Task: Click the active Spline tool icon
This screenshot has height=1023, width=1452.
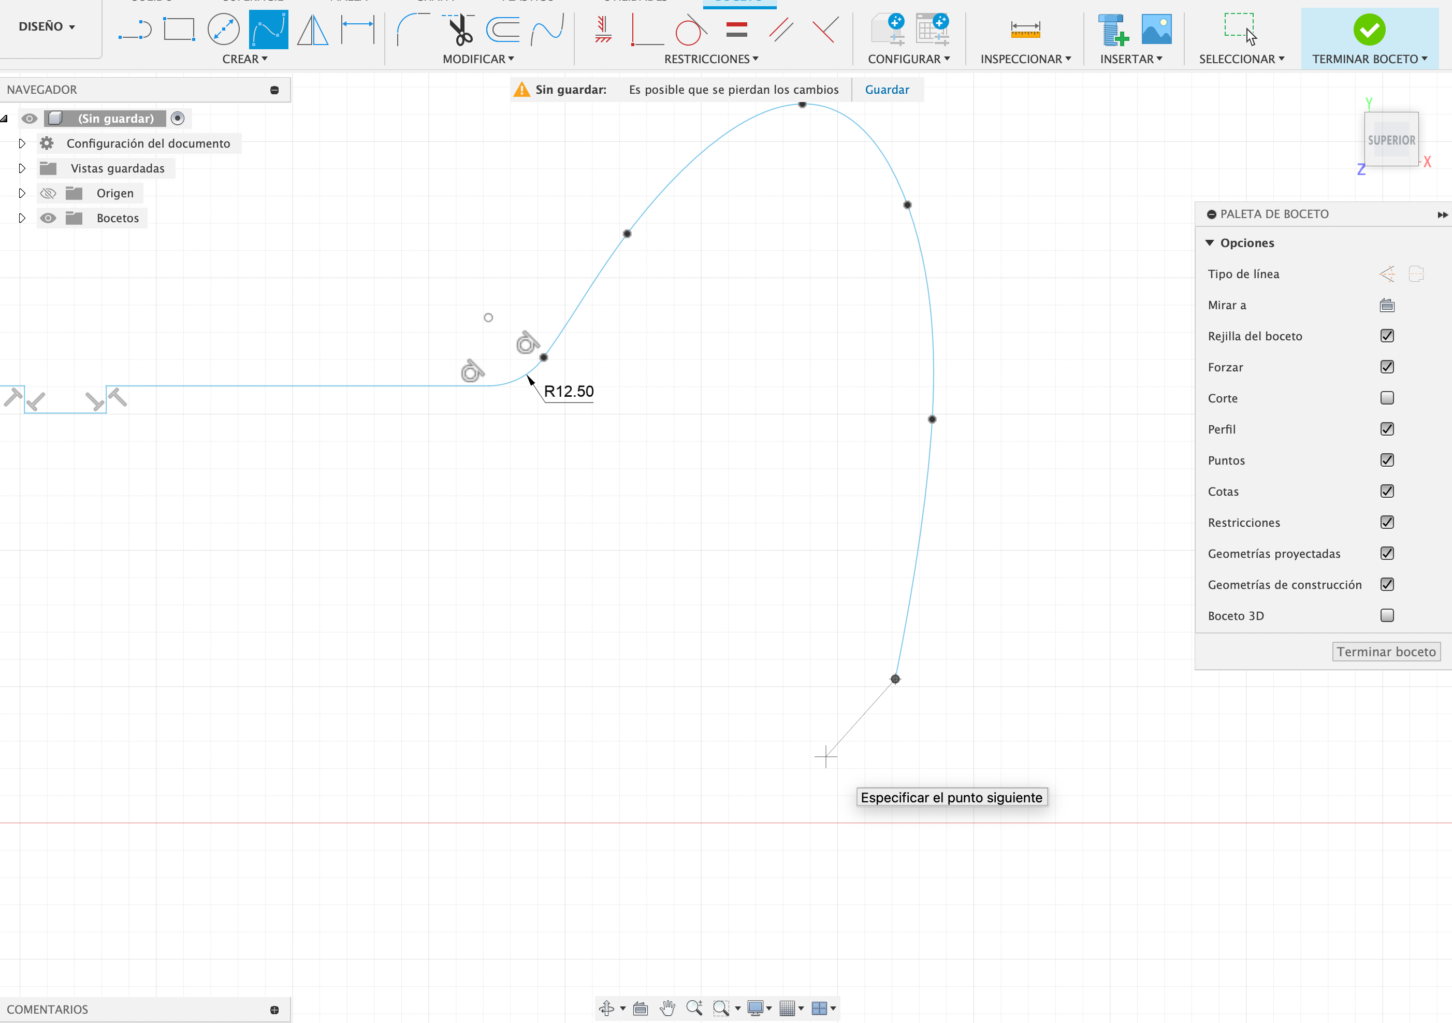Action: (269, 29)
